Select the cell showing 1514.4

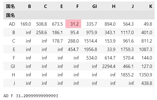pos(91,41)
